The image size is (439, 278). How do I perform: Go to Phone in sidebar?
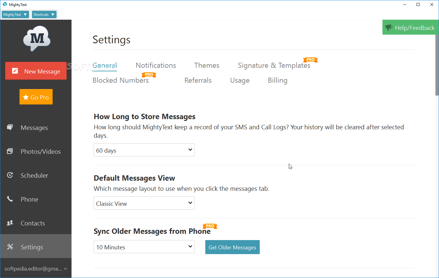tap(36, 199)
